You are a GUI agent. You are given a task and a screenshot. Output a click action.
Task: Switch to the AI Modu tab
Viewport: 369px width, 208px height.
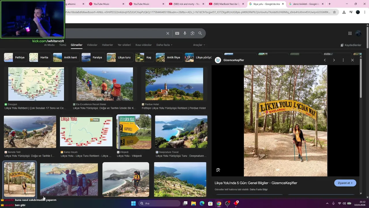49,45
